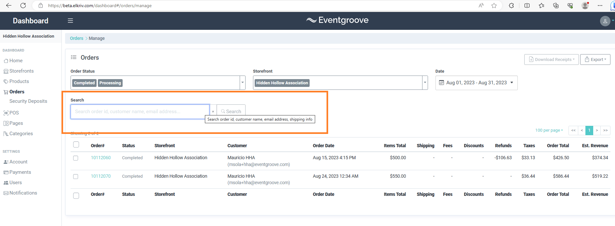Add this page to favorites star

point(494,6)
